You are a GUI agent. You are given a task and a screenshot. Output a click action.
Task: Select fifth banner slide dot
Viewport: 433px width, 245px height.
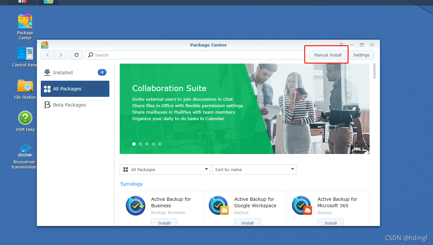(160, 144)
